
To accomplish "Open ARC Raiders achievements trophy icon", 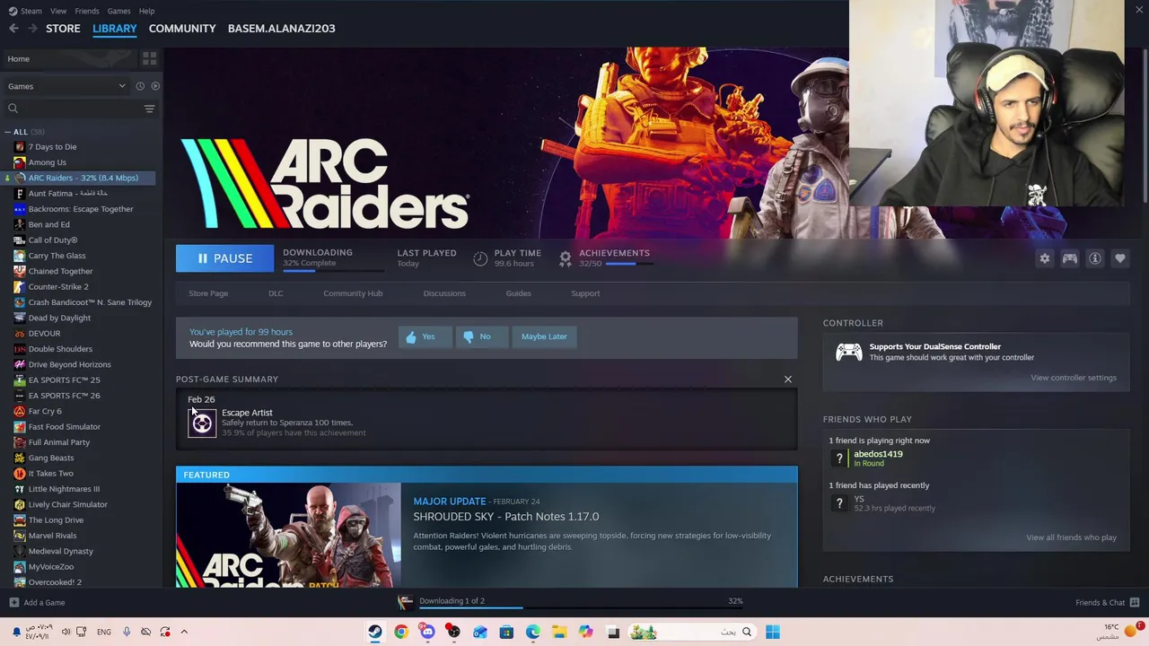I will pos(566,258).
